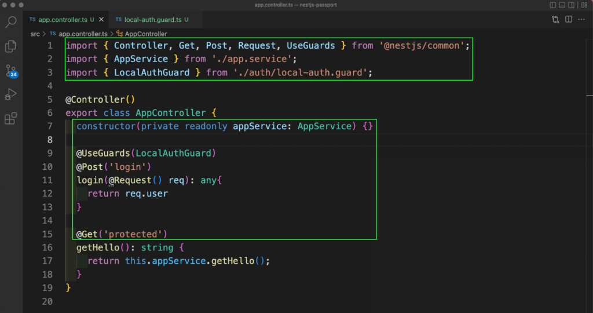Open the Customize Layout icon
Viewport: 593px width, 313px height.
[x=583, y=5]
